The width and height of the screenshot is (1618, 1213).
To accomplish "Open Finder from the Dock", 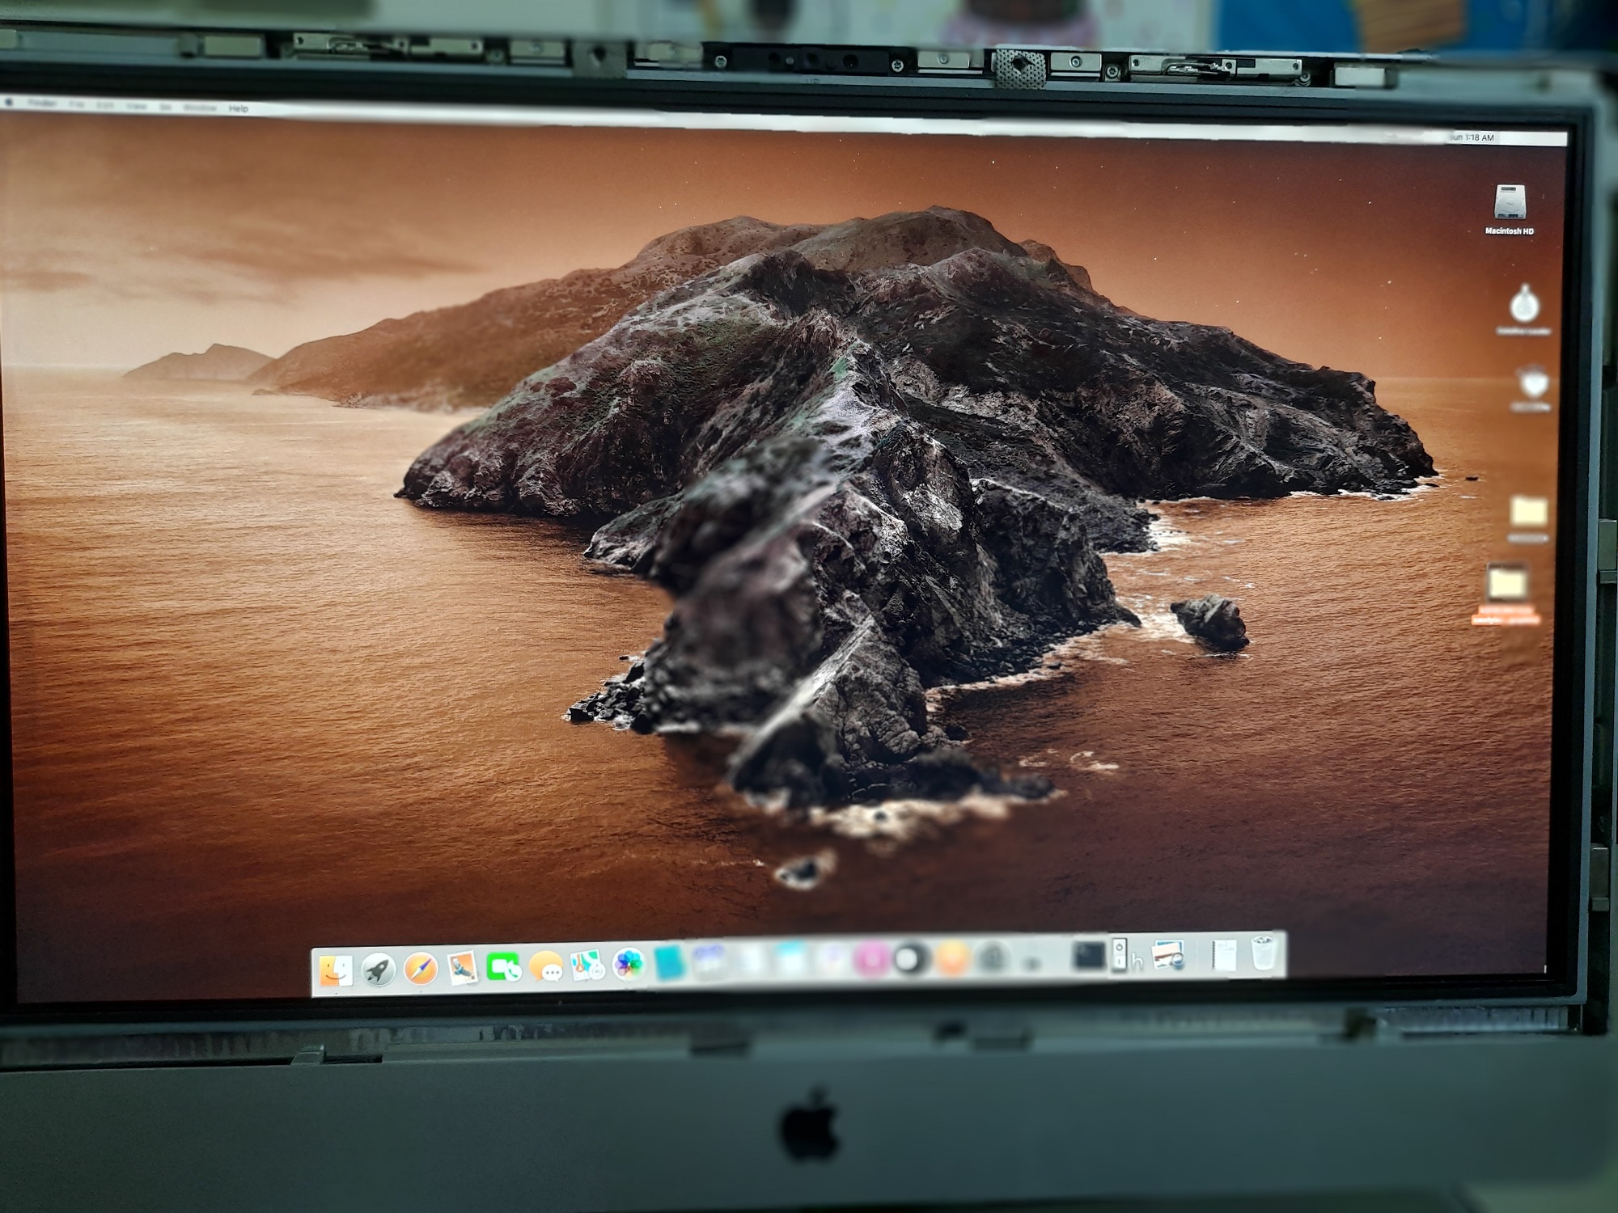I will [335, 971].
